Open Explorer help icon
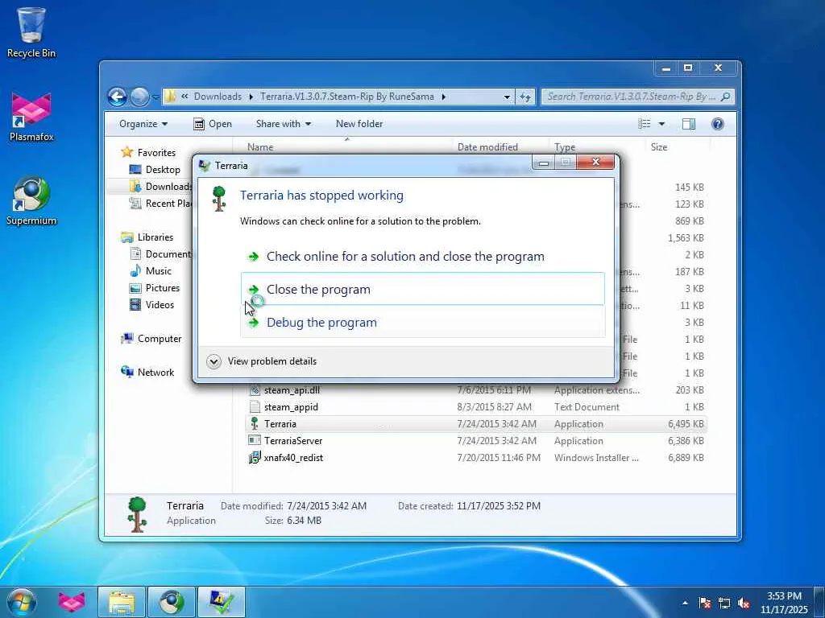This screenshot has height=618, width=825. (x=718, y=124)
